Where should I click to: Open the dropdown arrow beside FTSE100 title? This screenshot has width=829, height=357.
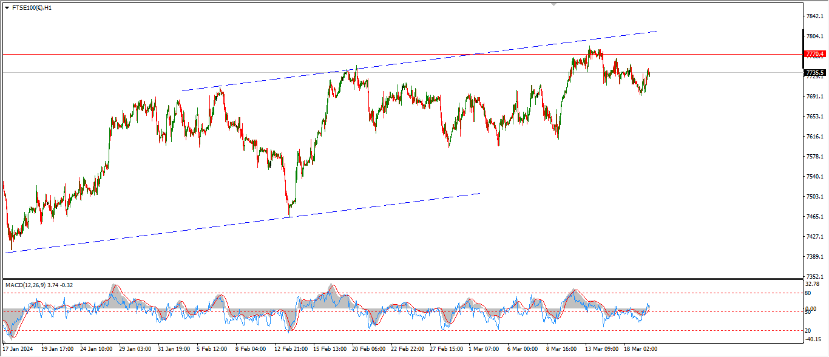click(7, 8)
